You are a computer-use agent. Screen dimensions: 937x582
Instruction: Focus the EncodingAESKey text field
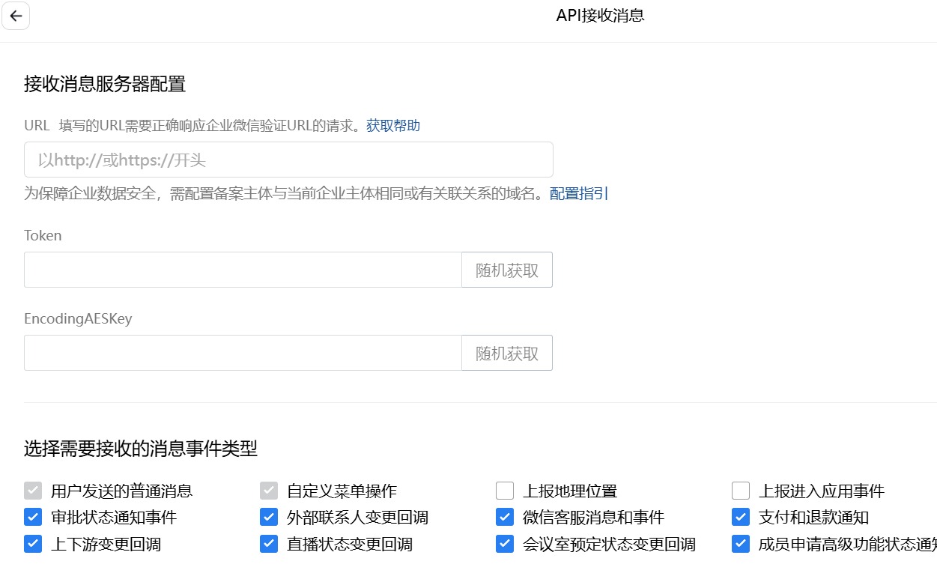[x=243, y=353]
